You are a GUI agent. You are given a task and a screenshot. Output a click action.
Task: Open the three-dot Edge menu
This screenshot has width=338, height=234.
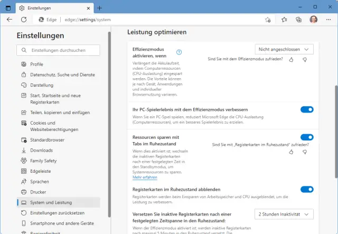(328, 20)
